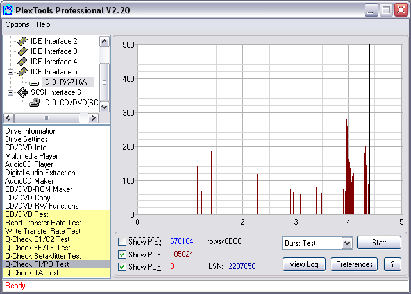Open Drive Information
Image resolution: width=411 pixels, height=294 pixels.
[x=31, y=131]
